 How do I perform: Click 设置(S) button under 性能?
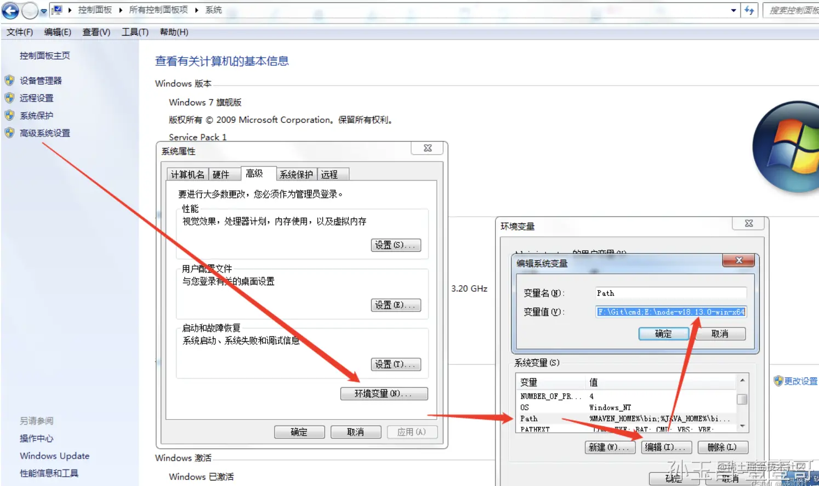tap(396, 245)
